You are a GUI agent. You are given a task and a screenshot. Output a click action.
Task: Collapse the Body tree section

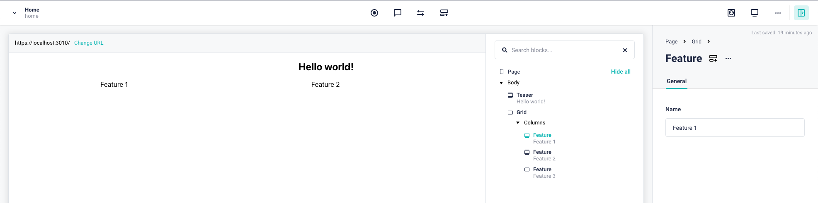[x=501, y=83]
